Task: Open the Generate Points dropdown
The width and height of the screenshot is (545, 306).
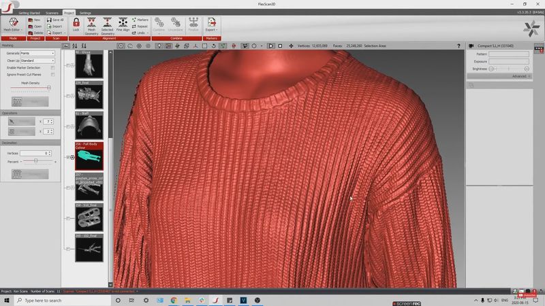Action: pyautogui.click(x=37, y=53)
